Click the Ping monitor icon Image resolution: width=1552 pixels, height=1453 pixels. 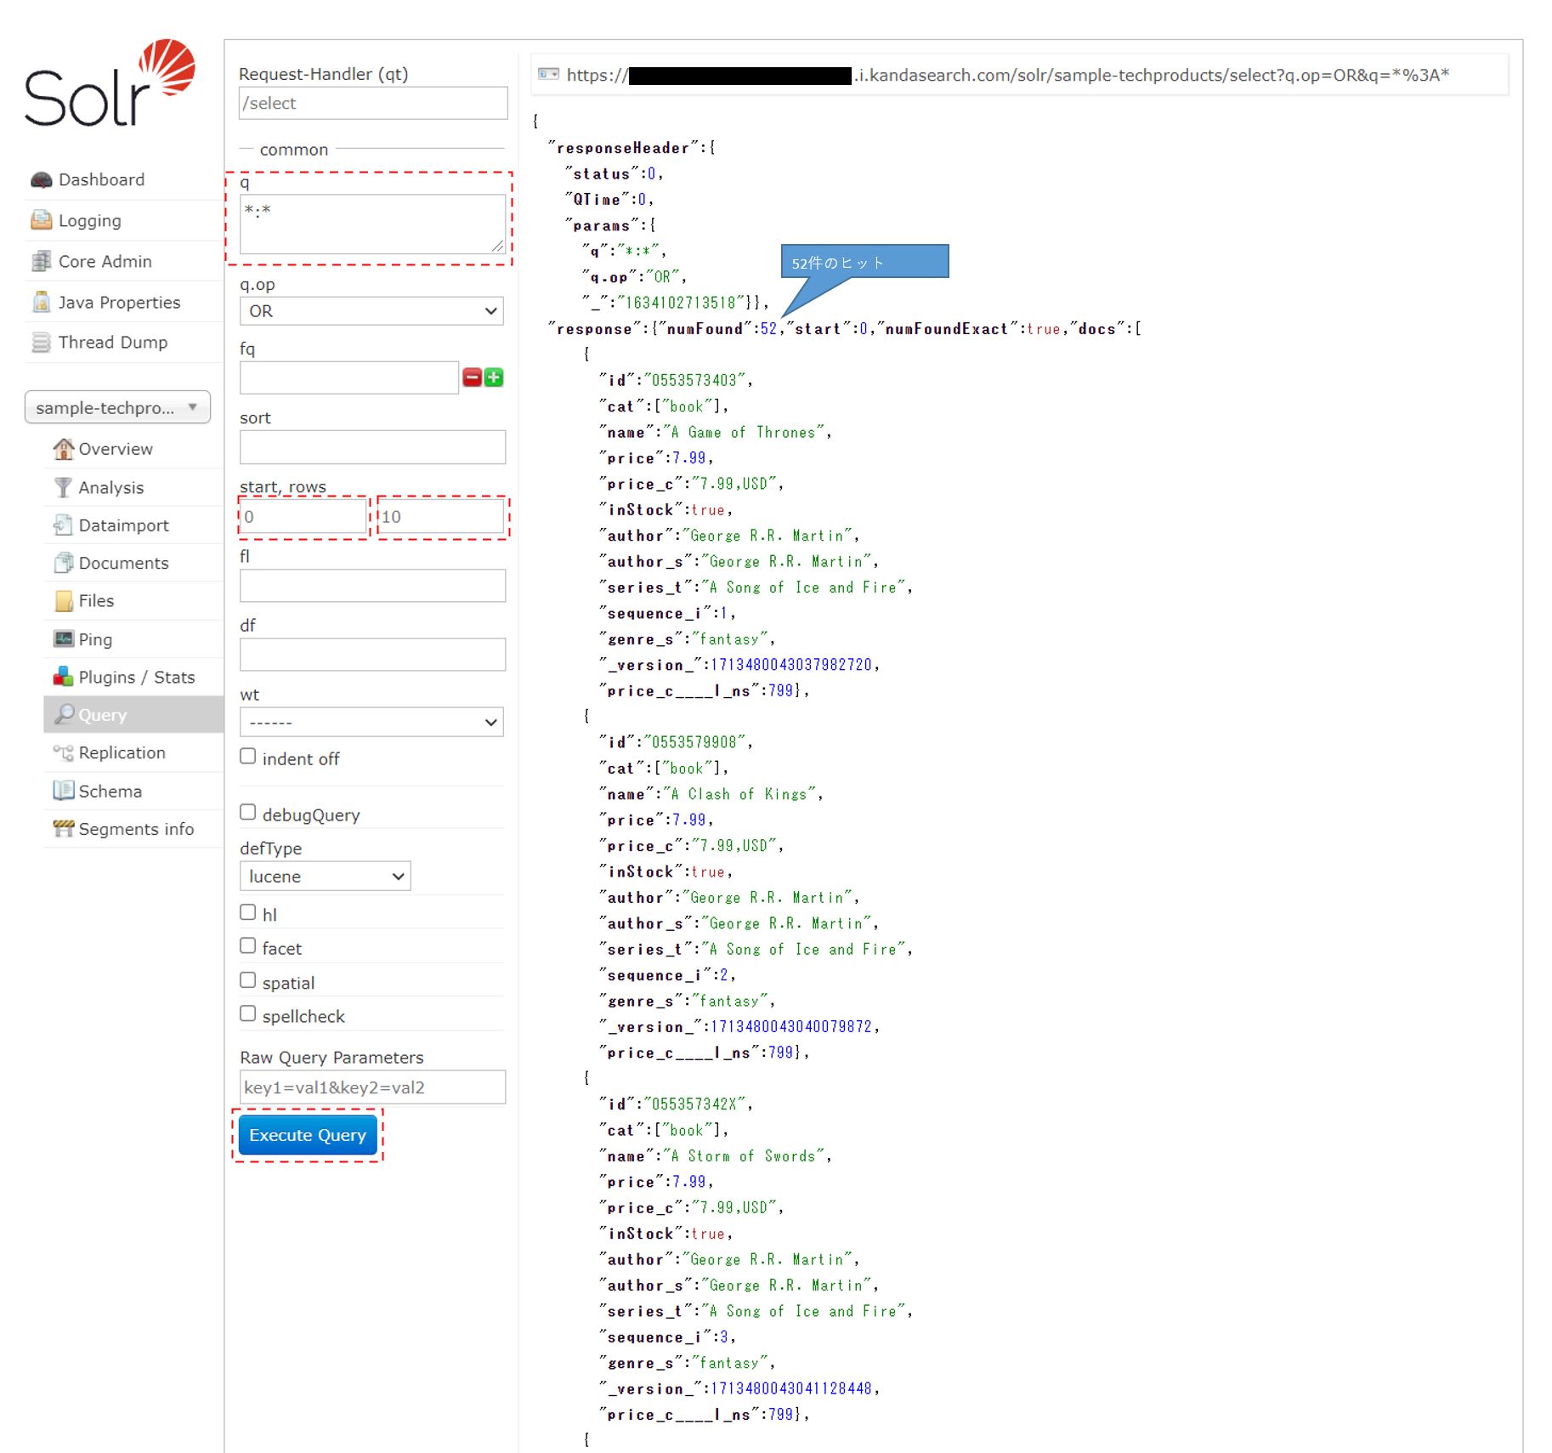tap(64, 639)
